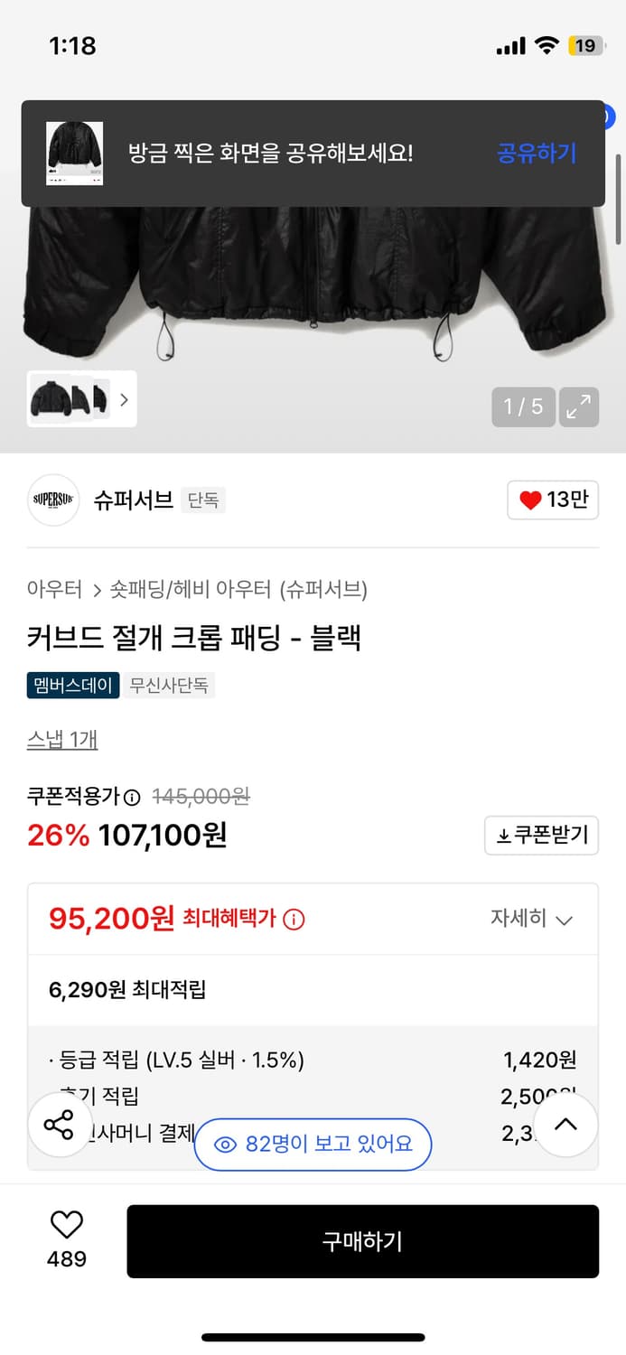Viewport: 626px width, 1355px height.
Task: Tap 공유하기 in the share toast
Action: click(x=536, y=153)
